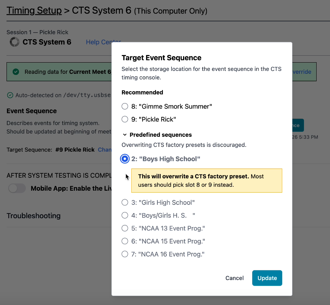Cancel the Target Event Sequence dialog
330x305 pixels.
tap(234, 278)
